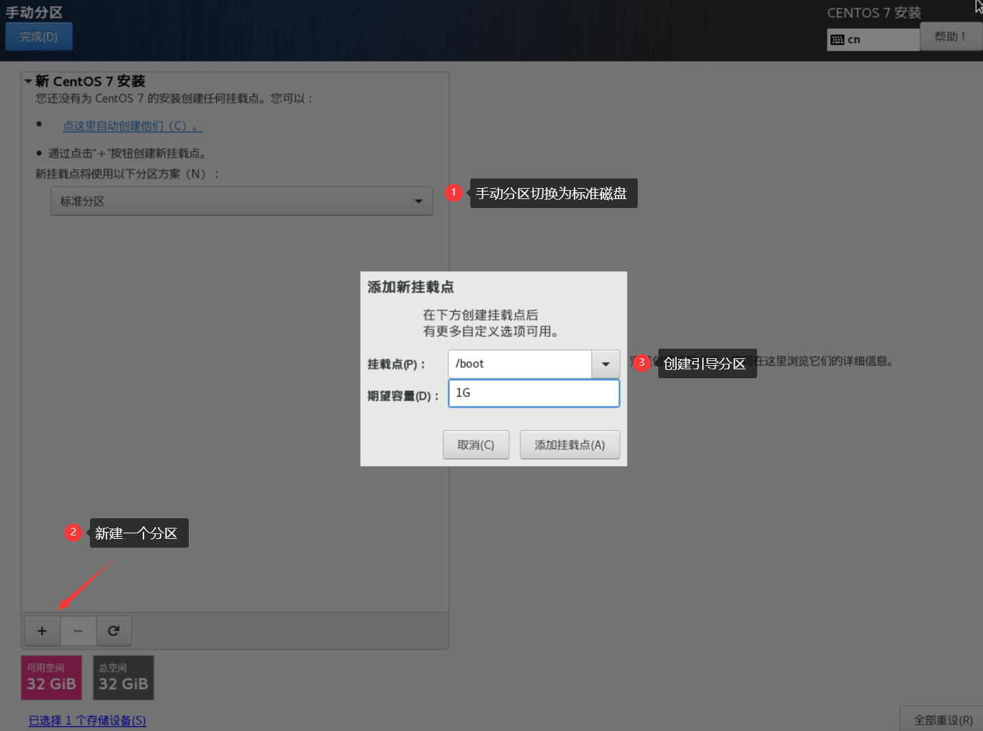Collapse the 新 CentOS 7 安装 section

tap(28, 81)
